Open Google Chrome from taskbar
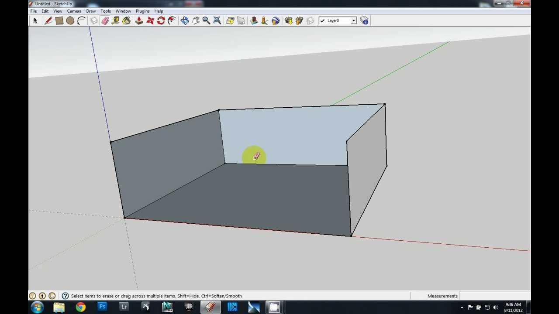Viewport: 559px width, 314px height. [80, 307]
